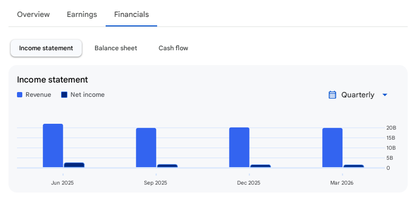Viewport: 413px width, 201px height.
Task: Select the Dec 2025 net income bar
Action: click(261, 166)
